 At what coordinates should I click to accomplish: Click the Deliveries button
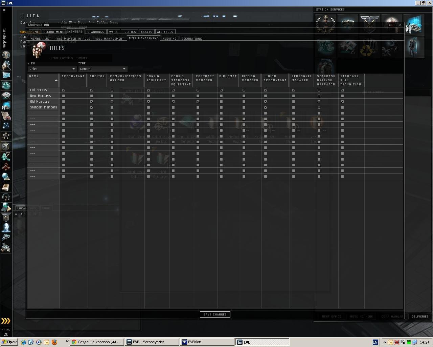tap(420, 317)
